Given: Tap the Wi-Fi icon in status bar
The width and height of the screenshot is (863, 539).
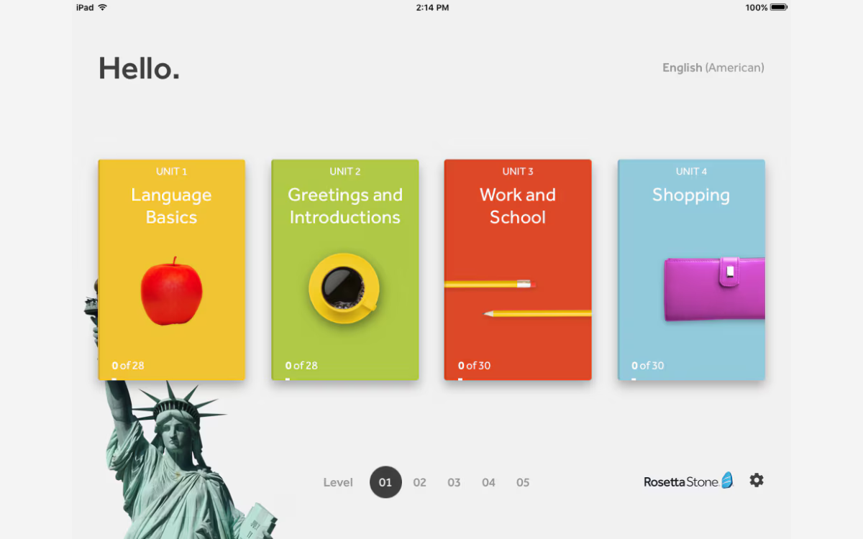Looking at the screenshot, I should (103, 7).
